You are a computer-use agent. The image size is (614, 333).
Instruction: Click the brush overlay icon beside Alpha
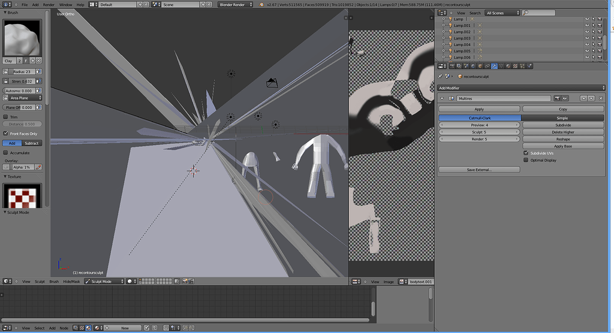(x=38, y=167)
